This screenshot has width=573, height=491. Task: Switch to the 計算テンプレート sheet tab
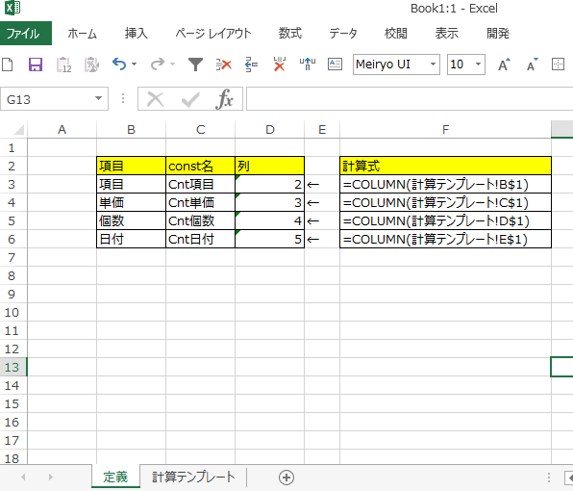193,477
